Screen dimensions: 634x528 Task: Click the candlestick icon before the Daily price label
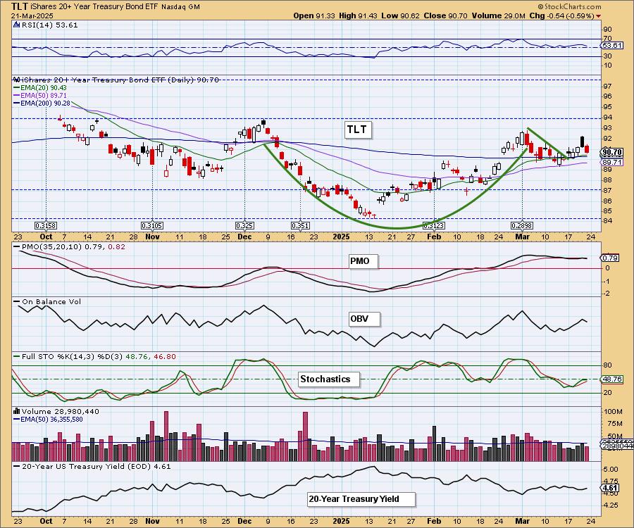(x=17, y=80)
